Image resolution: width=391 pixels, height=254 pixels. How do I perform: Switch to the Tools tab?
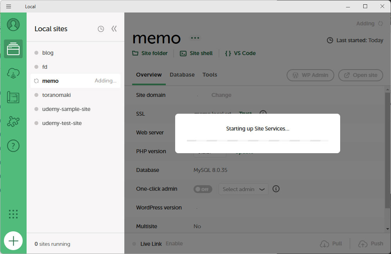[x=210, y=75]
